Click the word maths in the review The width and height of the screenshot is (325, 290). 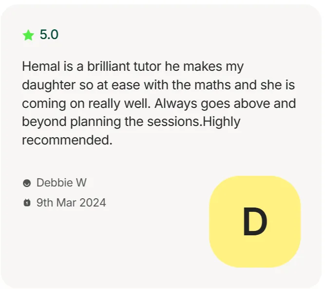click(212, 85)
